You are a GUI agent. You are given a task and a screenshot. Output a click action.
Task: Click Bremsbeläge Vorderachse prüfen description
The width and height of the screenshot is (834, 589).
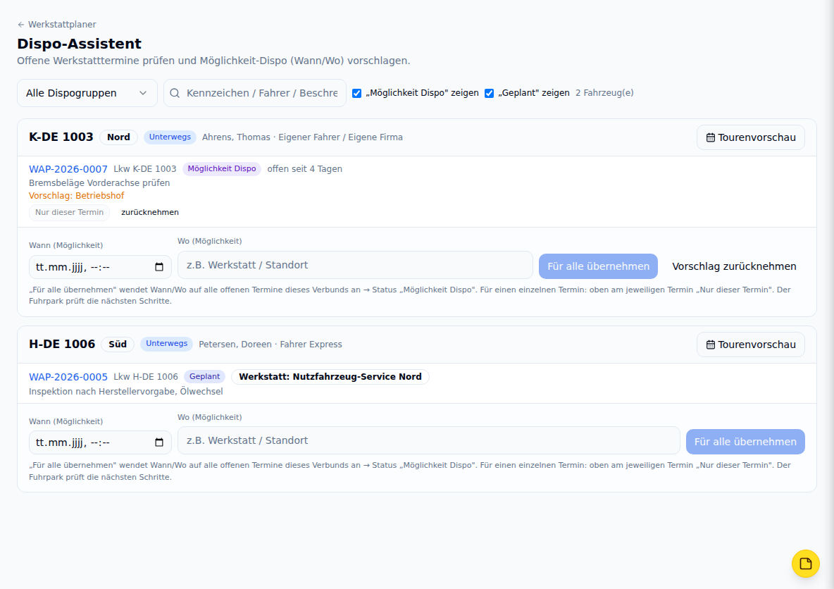pos(99,183)
